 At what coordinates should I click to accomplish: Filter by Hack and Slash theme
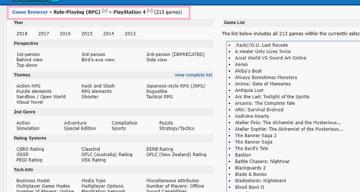tap(98, 86)
